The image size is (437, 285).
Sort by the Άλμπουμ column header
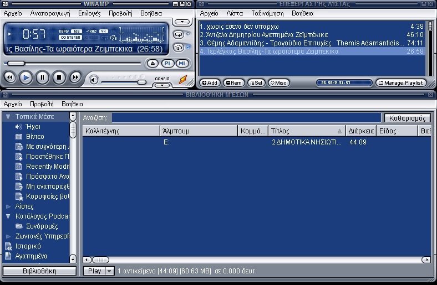199,131
